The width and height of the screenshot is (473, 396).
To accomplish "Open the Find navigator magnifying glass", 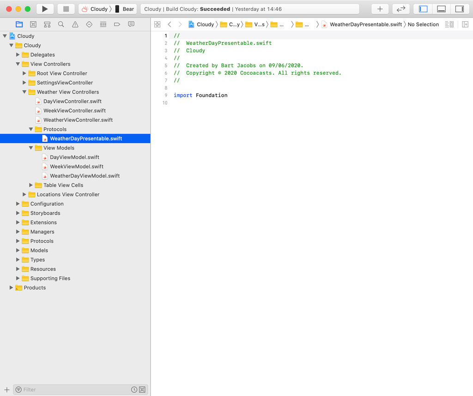I will (61, 24).
